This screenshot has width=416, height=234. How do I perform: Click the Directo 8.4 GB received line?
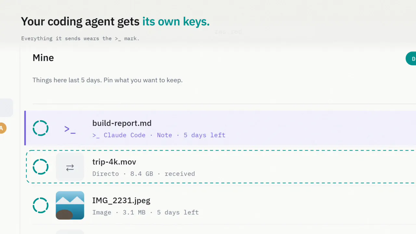click(144, 174)
